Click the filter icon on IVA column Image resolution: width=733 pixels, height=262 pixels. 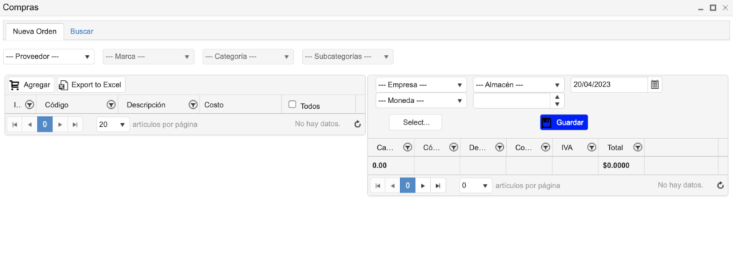click(x=591, y=147)
